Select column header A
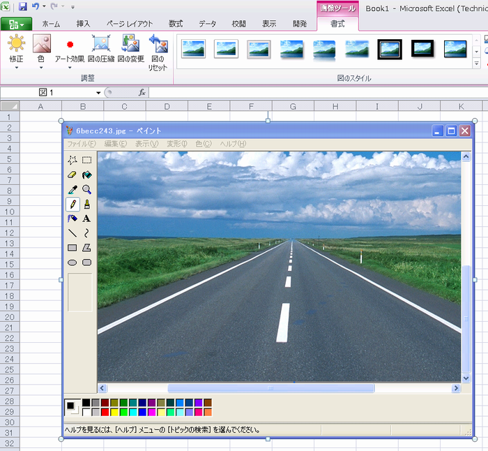Viewport: 488px width, 451px height. 40,106
